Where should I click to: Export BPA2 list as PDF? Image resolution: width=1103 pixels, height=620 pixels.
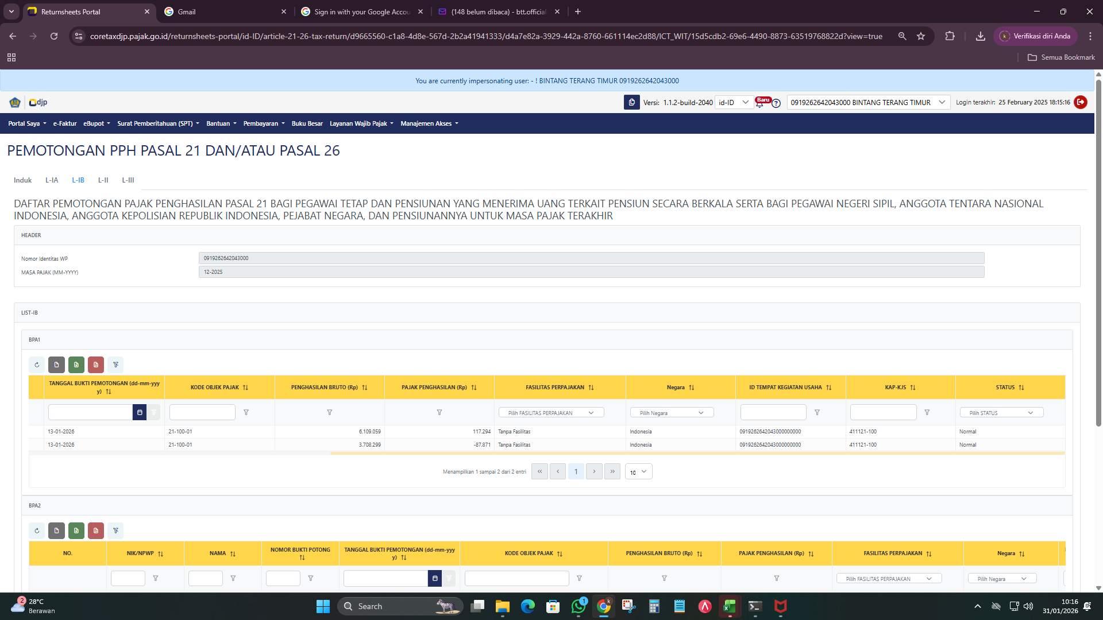click(x=95, y=530)
